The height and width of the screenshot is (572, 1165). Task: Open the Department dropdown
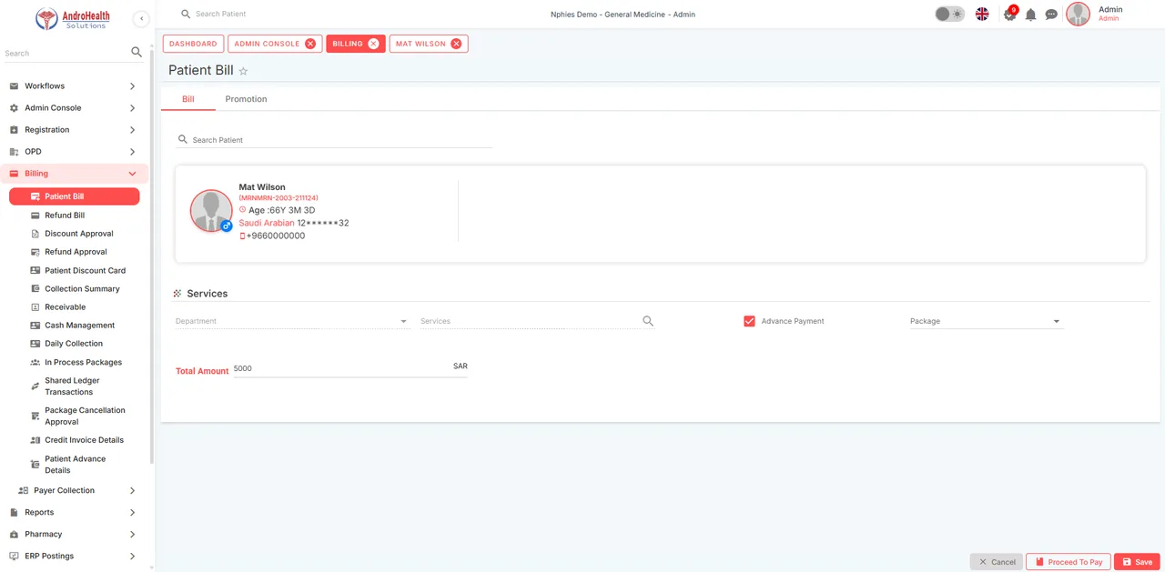[x=291, y=321]
